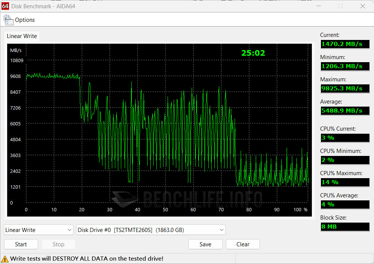Viewport: 374px width, 264px height.
Task: Select the Linear Write tab
Action: pyautogui.click(x=22, y=36)
